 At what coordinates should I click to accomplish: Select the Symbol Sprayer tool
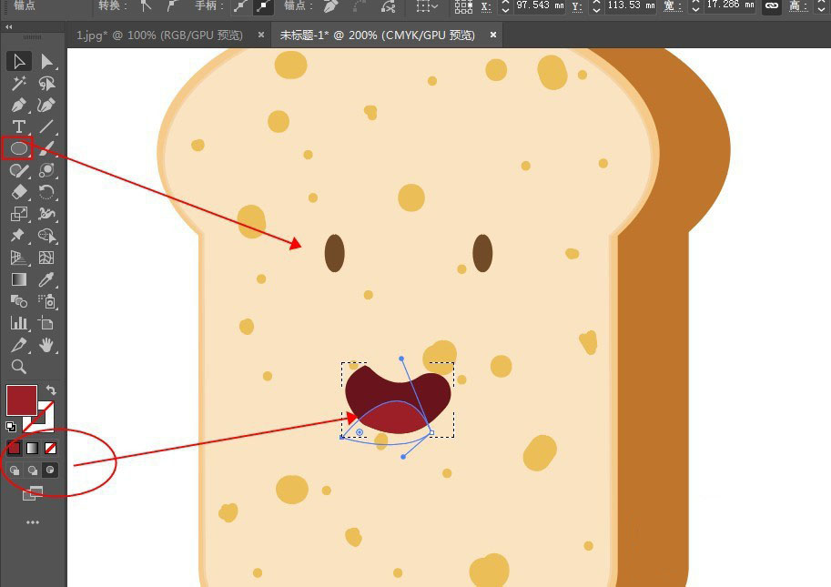tap(46, 301)
